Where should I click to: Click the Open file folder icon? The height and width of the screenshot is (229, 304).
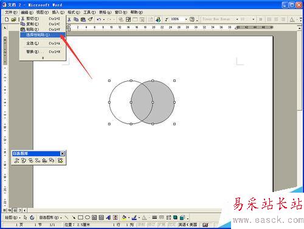tap(13, 19)
